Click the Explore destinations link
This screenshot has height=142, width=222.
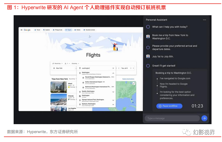(128, 79)
